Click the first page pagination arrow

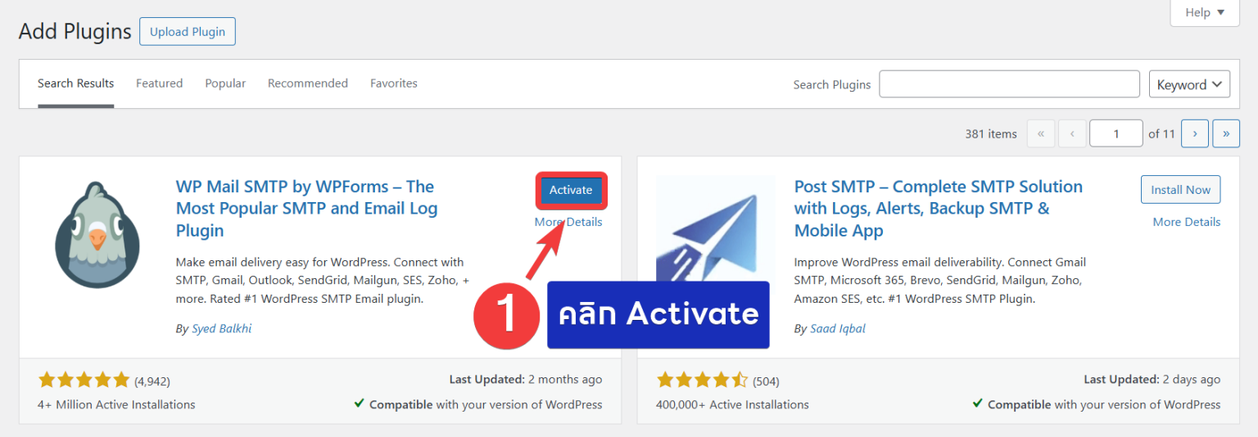tap(1041, 133)
